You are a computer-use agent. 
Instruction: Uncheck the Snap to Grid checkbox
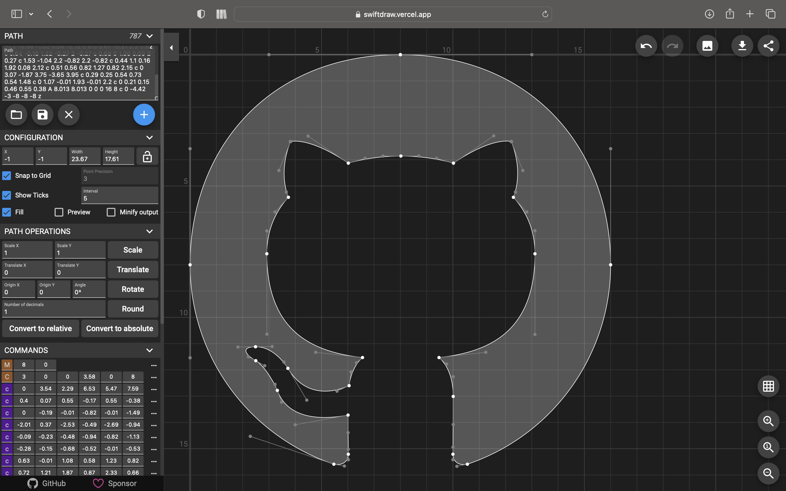coord(7,176)
